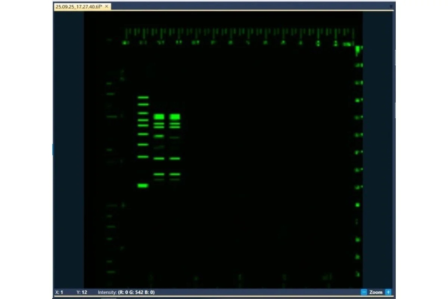Image resolution: width=448 pixels, height=299 pixels.
Task: Click the lowest bright band in ladder lane
Action: pos(143,185)
